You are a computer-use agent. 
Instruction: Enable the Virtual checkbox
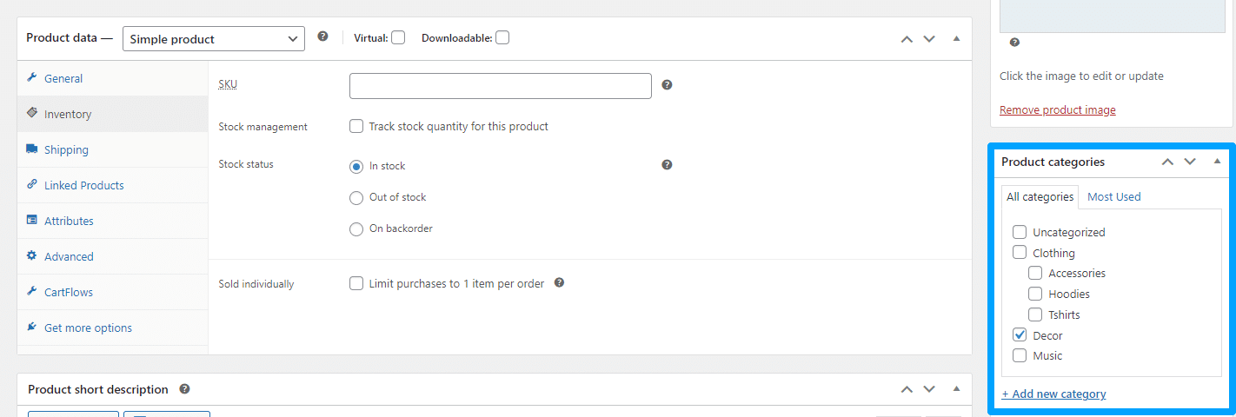(x=398, y=37)
